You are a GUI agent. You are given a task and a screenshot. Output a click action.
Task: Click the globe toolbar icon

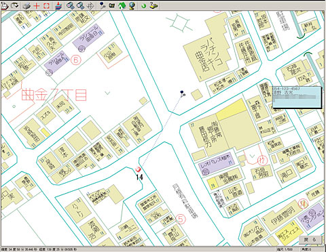pos(132,5)
